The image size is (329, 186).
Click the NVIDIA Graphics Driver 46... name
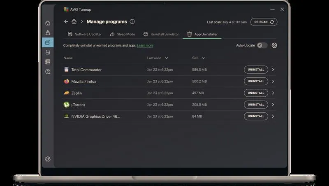click(95, 116)
